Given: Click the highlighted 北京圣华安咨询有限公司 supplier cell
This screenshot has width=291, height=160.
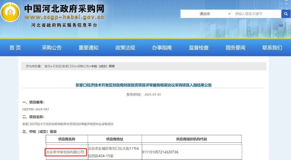Looking at the screenshot, I should [66, 152].
